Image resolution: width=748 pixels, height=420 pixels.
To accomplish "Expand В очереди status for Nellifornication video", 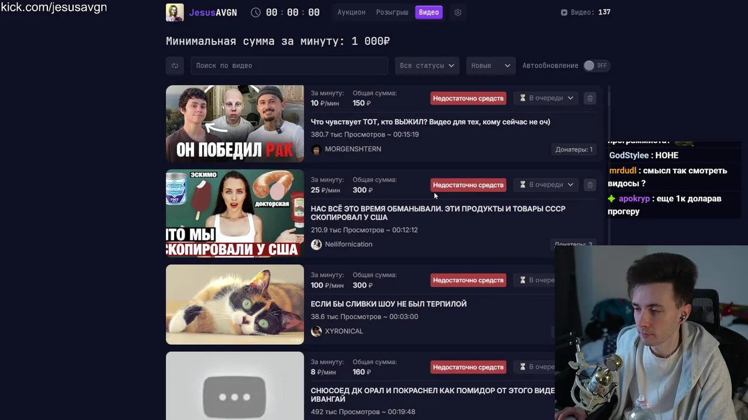I will pos(546,185).
